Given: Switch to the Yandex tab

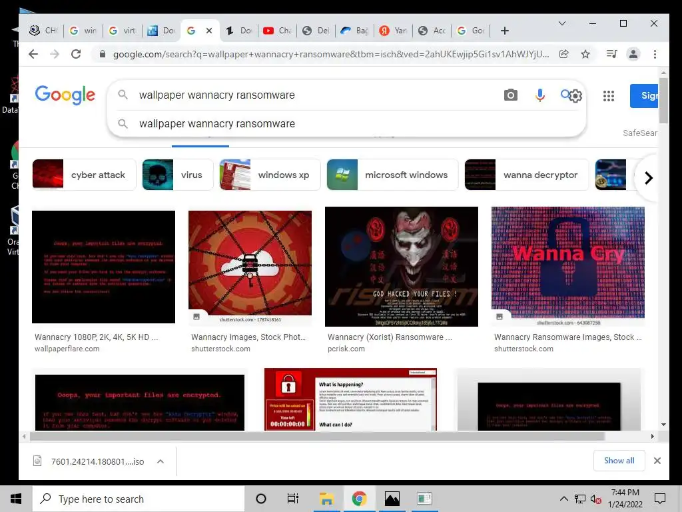Looking at the screenshot, I should pyautogui.click(x=393, y=31).
